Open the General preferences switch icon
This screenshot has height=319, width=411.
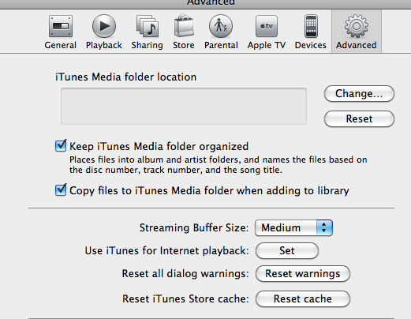click(x=61, y=26)
